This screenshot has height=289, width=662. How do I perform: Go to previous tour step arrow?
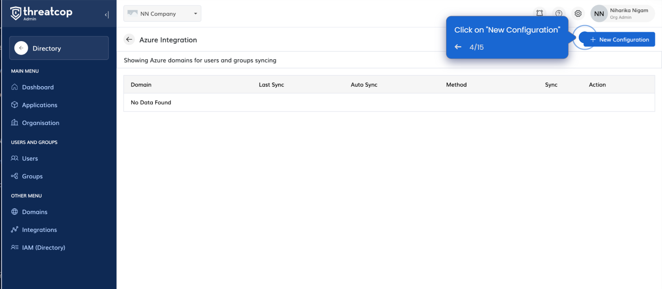pos(458,47)
